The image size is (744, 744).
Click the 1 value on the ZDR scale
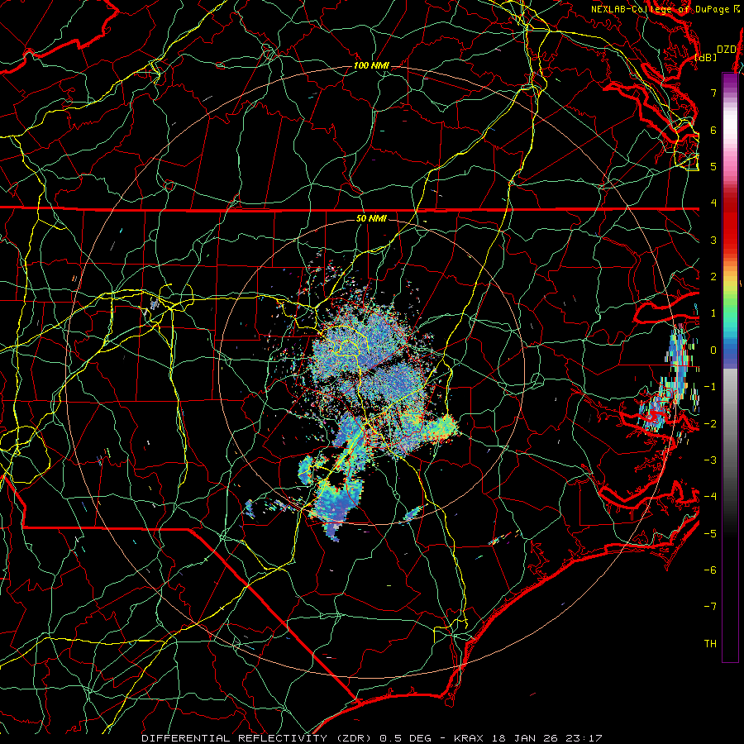pyautogui.click(x=713, y=313)
